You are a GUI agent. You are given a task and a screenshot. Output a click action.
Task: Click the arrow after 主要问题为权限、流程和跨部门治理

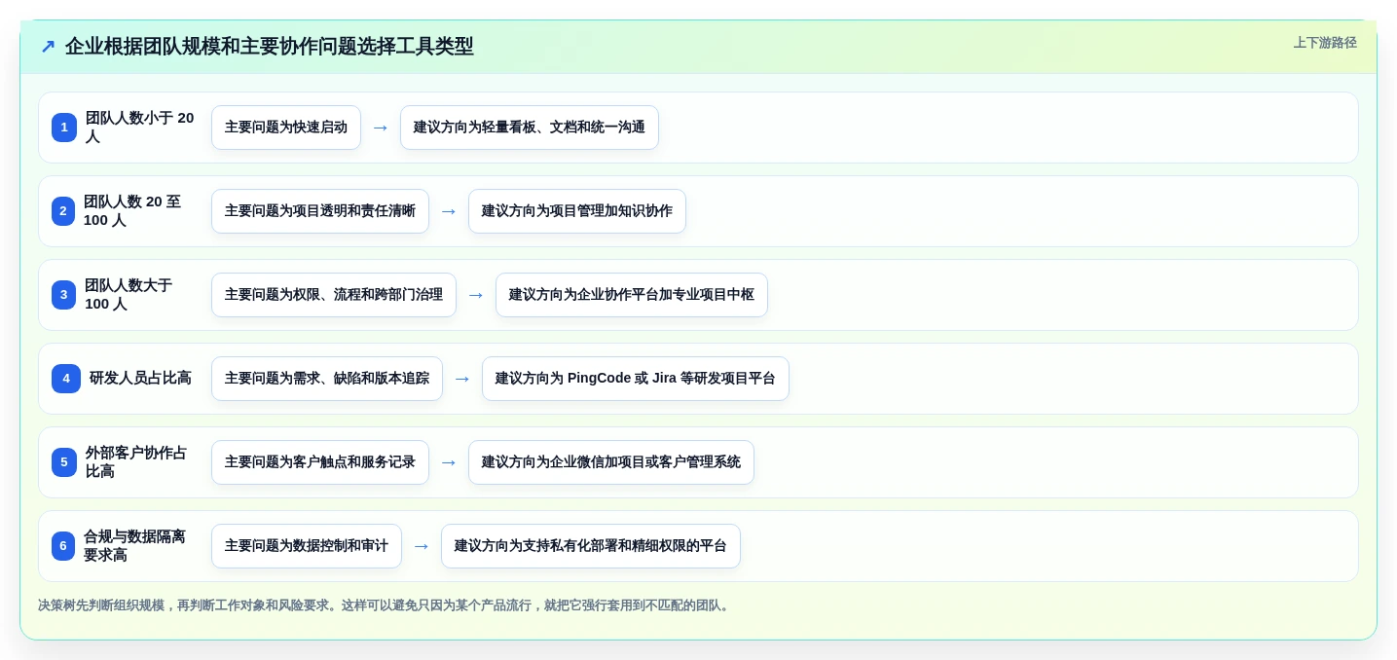click(x=476, y=295)
